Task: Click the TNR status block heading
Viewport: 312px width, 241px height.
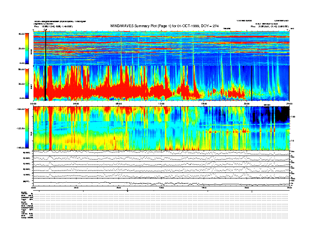Action: click(23, 212)
